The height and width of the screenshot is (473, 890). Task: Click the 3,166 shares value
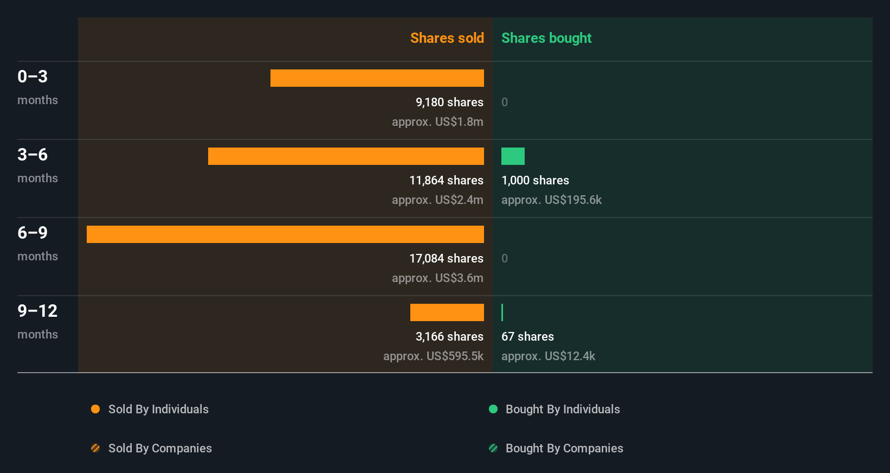449,336
